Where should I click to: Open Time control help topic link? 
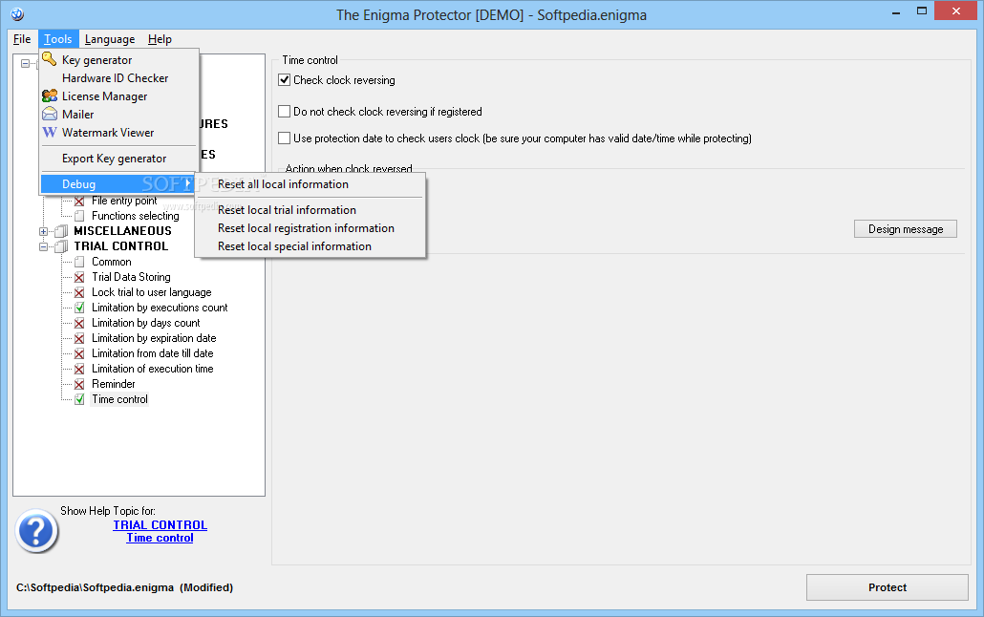[x=160, y=538]
